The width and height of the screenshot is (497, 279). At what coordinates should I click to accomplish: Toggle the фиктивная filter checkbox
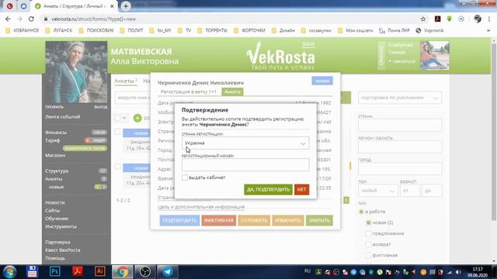tap(368, 255)
